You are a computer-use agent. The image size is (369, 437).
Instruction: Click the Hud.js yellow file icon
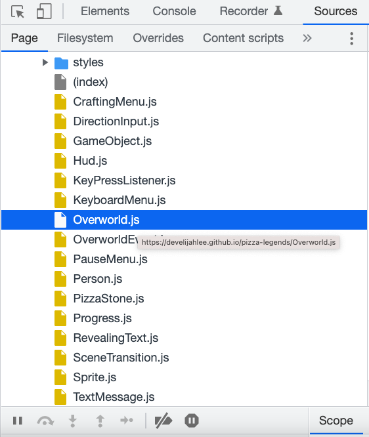point(60,161)
